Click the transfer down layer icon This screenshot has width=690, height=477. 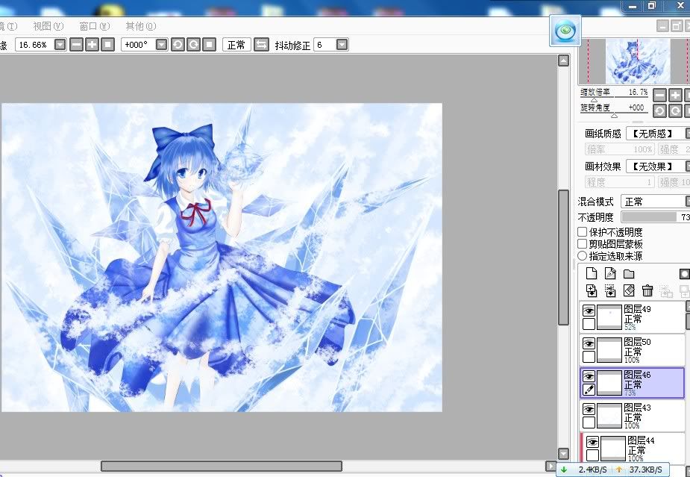coord(592,290)
